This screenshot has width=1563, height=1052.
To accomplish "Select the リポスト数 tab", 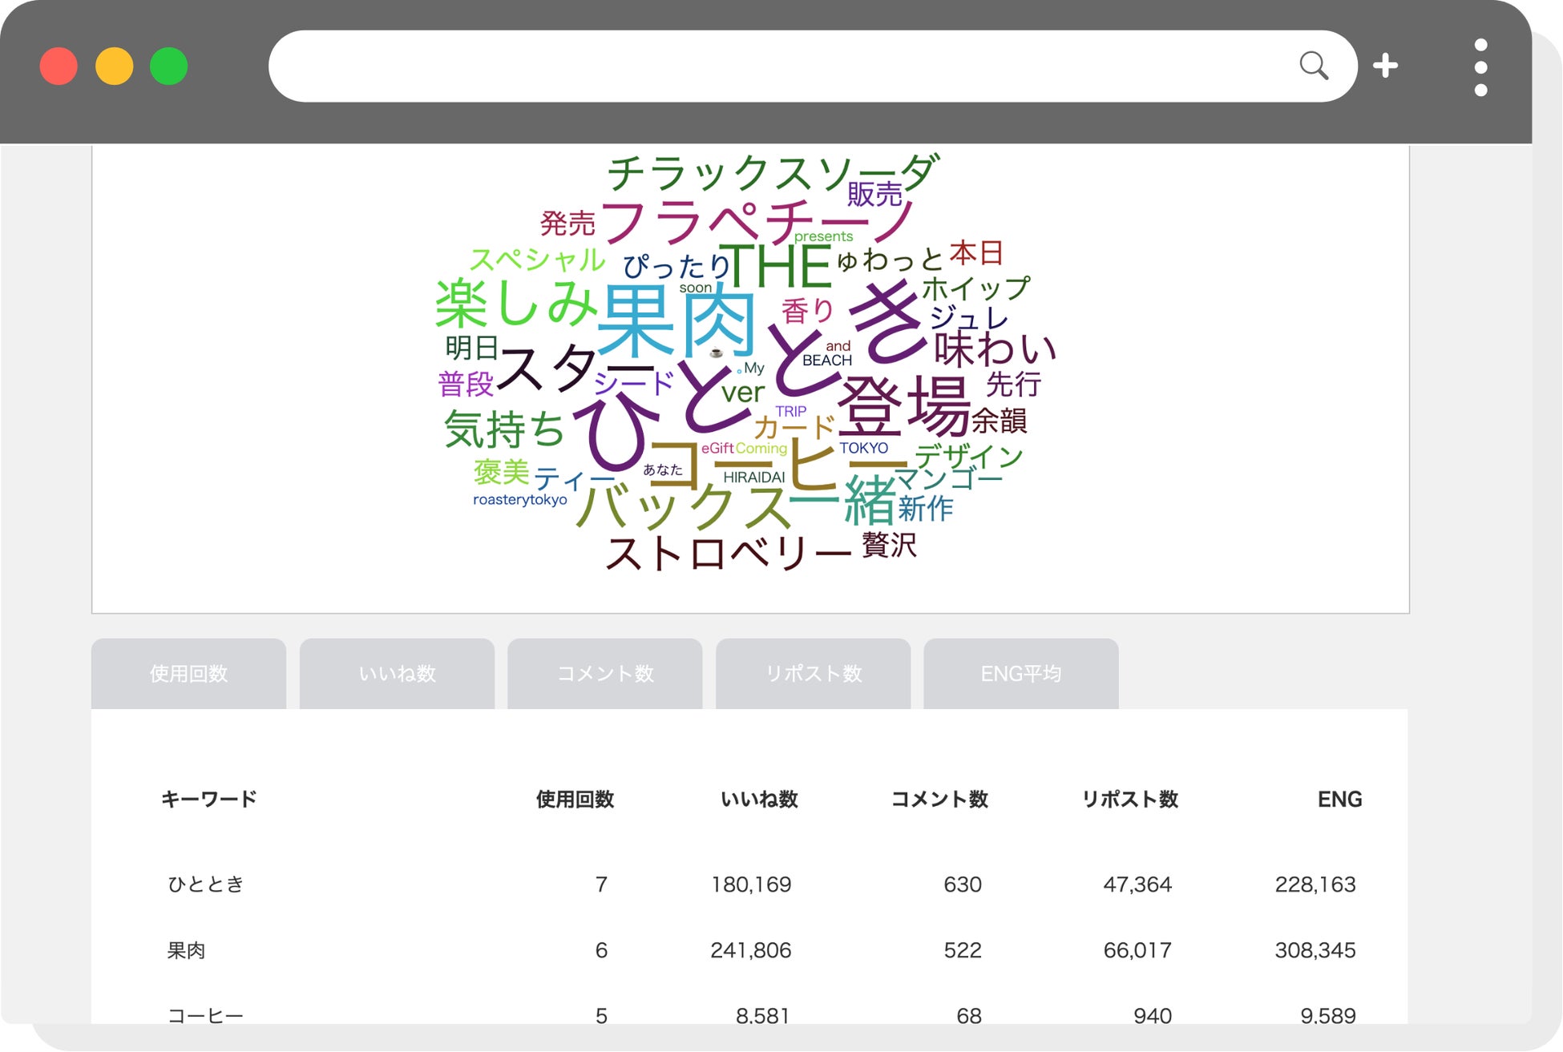I will [813, 674].
